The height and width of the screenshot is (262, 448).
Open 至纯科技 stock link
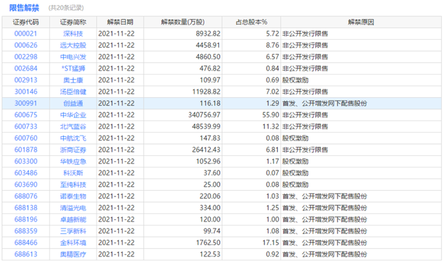(73, 184)
